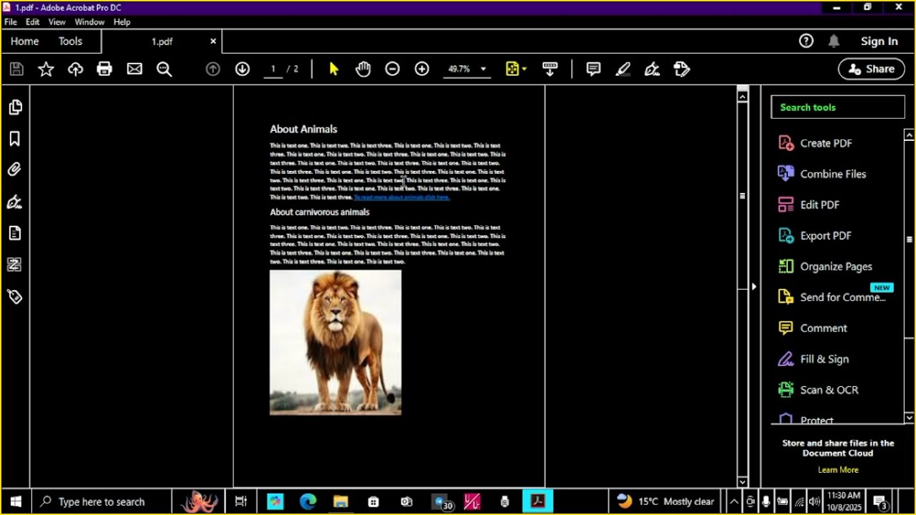
Task: Select the Highlight text pen tool
Action: point(623,69)
